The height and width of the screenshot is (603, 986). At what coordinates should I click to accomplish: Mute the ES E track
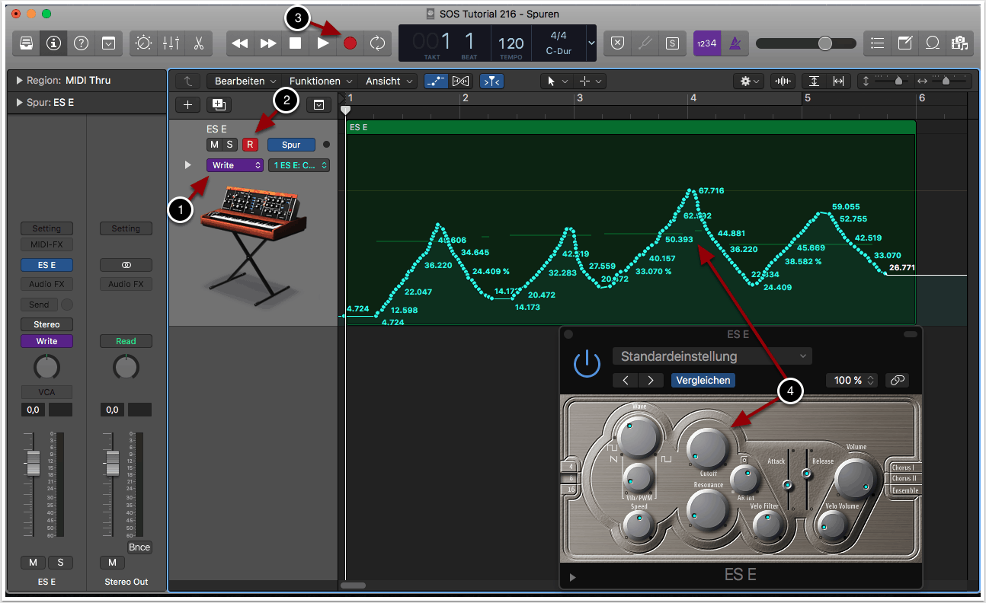pos(214,145)
